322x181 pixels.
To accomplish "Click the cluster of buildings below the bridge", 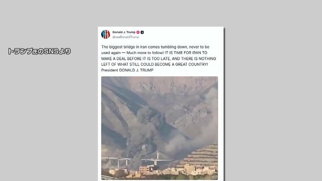I will tap(160, 171).
